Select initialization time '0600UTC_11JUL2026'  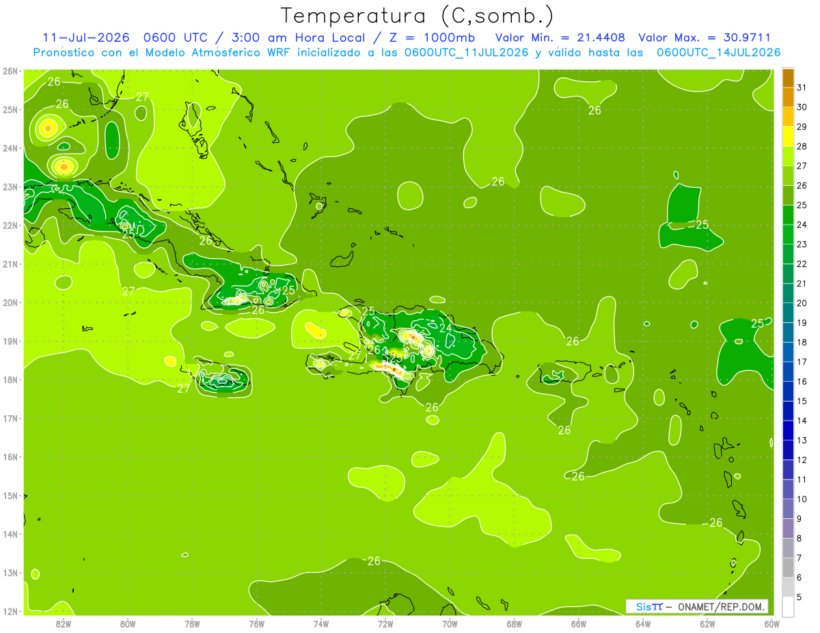tap(466, 53)
